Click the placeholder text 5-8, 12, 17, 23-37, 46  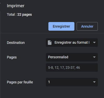(x=64, y=68)
